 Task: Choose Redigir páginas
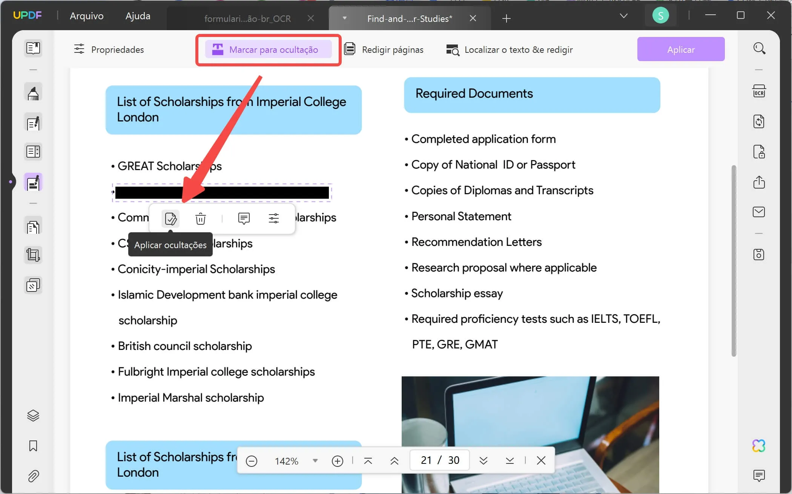point(384,49)
